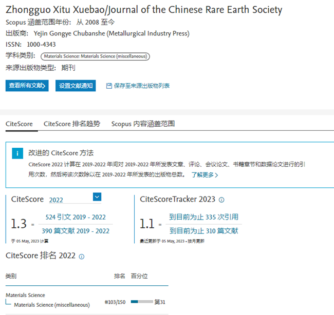Click the 设置文献通知 button
This screenshot has height=315, width=334.
click(x=76, y=86)
